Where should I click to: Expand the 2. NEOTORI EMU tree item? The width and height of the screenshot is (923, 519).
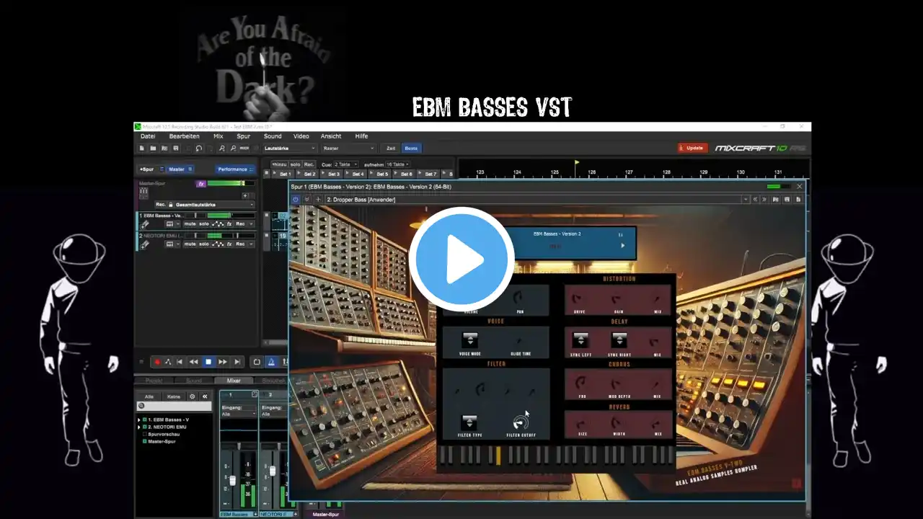[x=139, y=427]
